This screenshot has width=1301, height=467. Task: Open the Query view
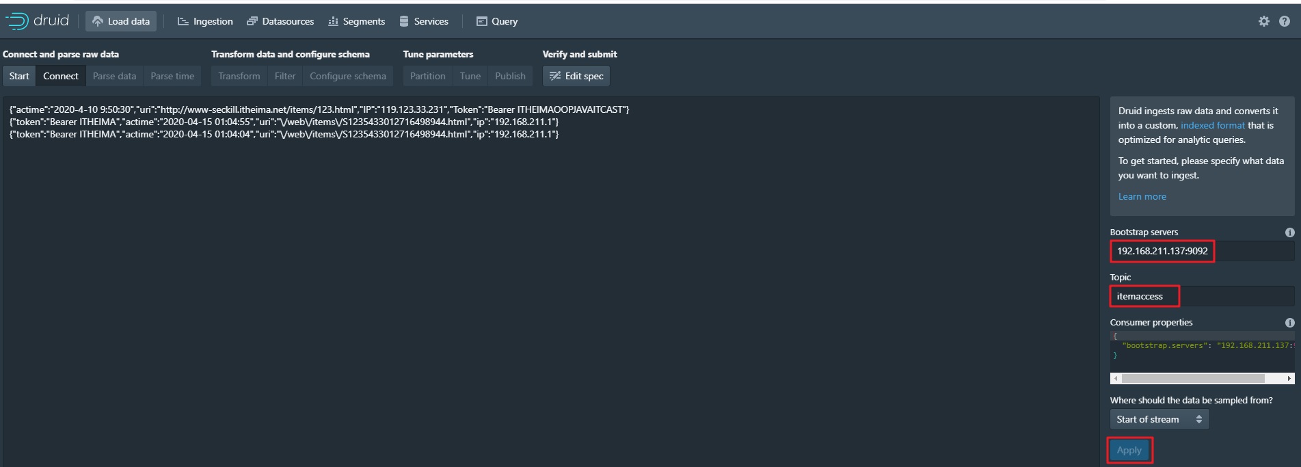click(497, 21)
